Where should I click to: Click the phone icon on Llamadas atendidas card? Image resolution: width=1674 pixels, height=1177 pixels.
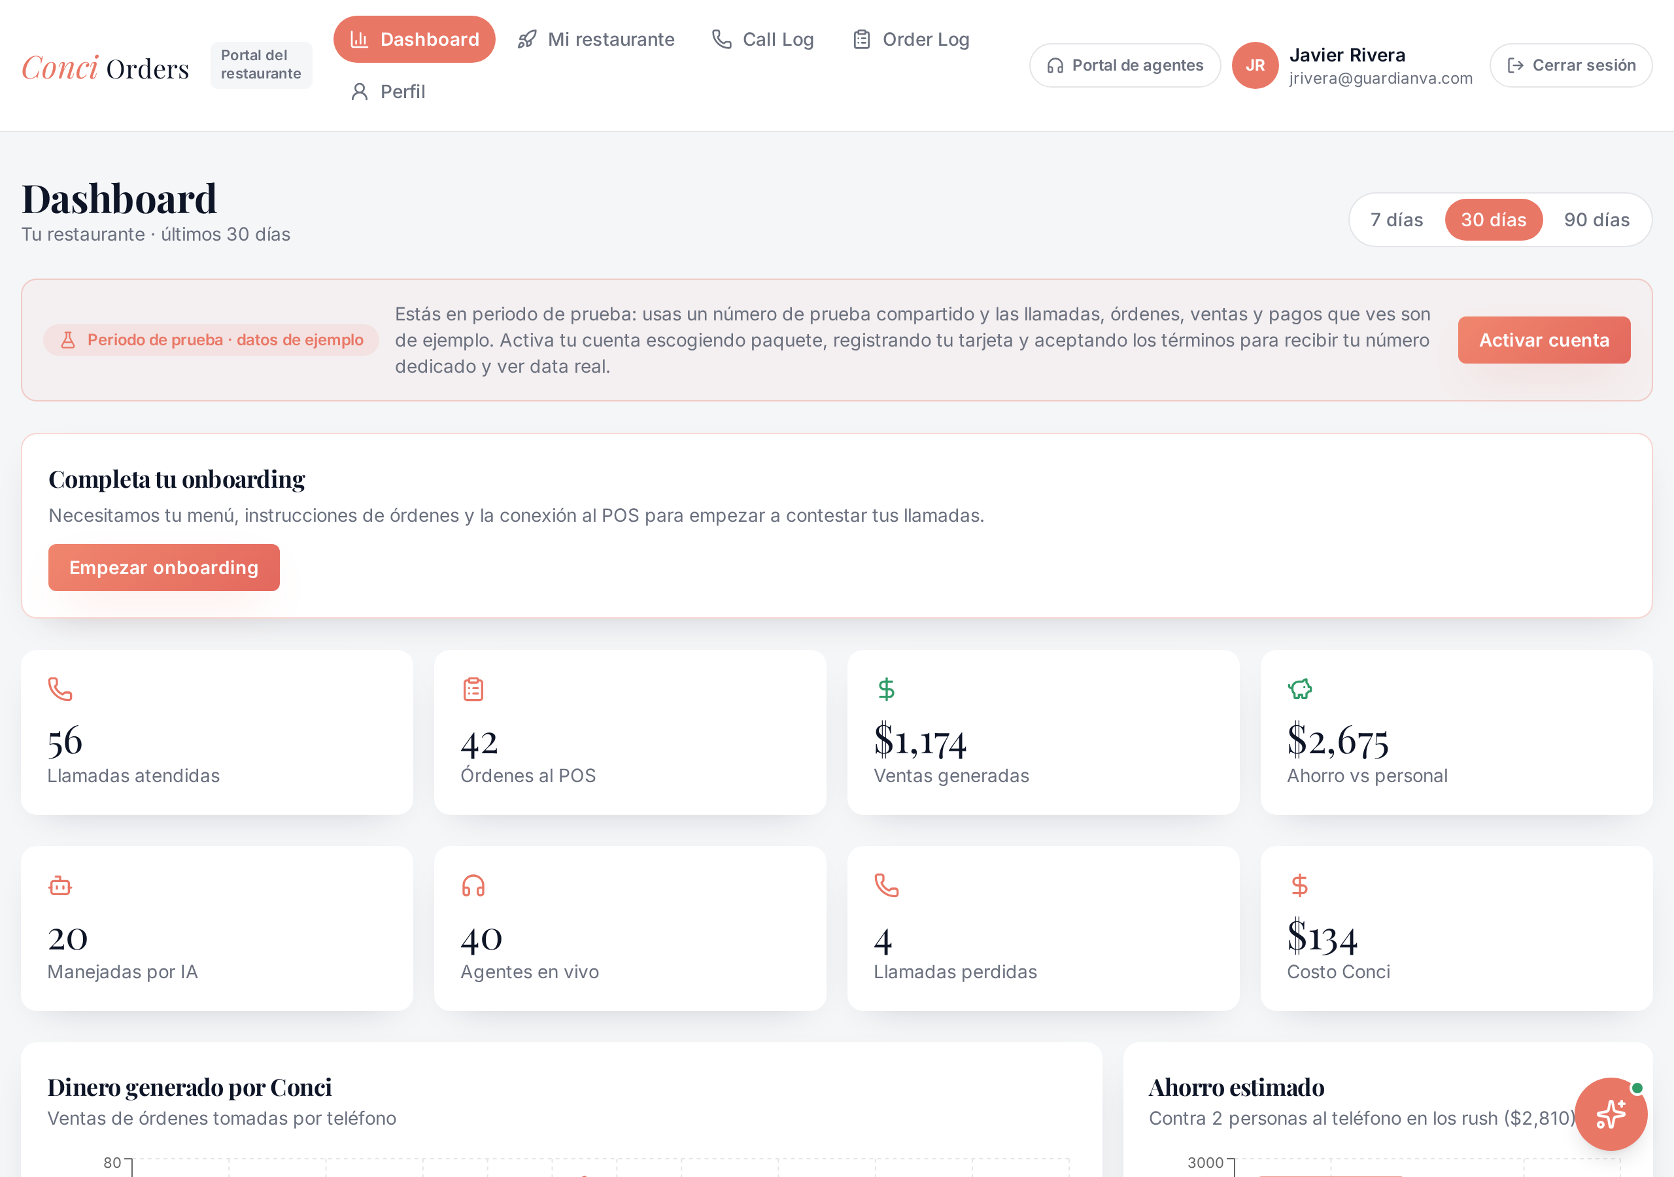coord(61,689)
